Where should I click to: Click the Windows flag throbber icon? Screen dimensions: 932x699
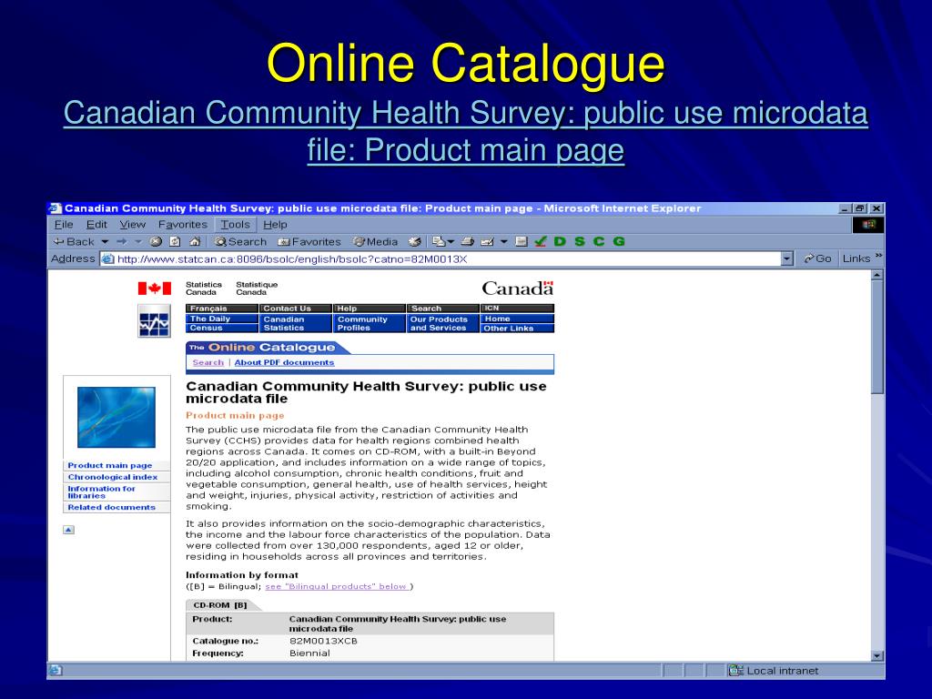tap(868, 225)
